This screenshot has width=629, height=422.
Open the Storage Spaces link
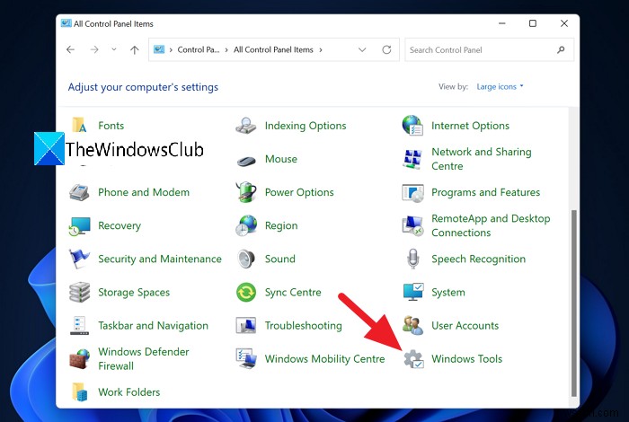coord(134,293)
